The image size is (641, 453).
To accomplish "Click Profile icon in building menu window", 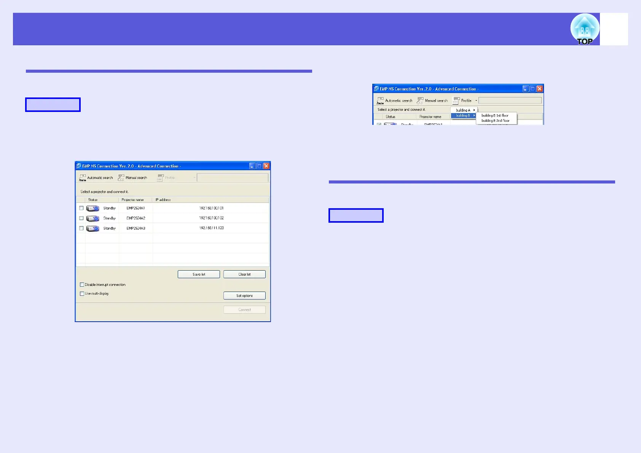I will click(x=456, y=100).
